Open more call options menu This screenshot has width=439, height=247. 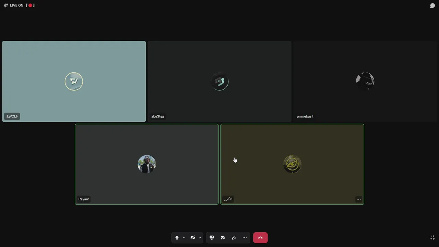click(x=245, y=238)
